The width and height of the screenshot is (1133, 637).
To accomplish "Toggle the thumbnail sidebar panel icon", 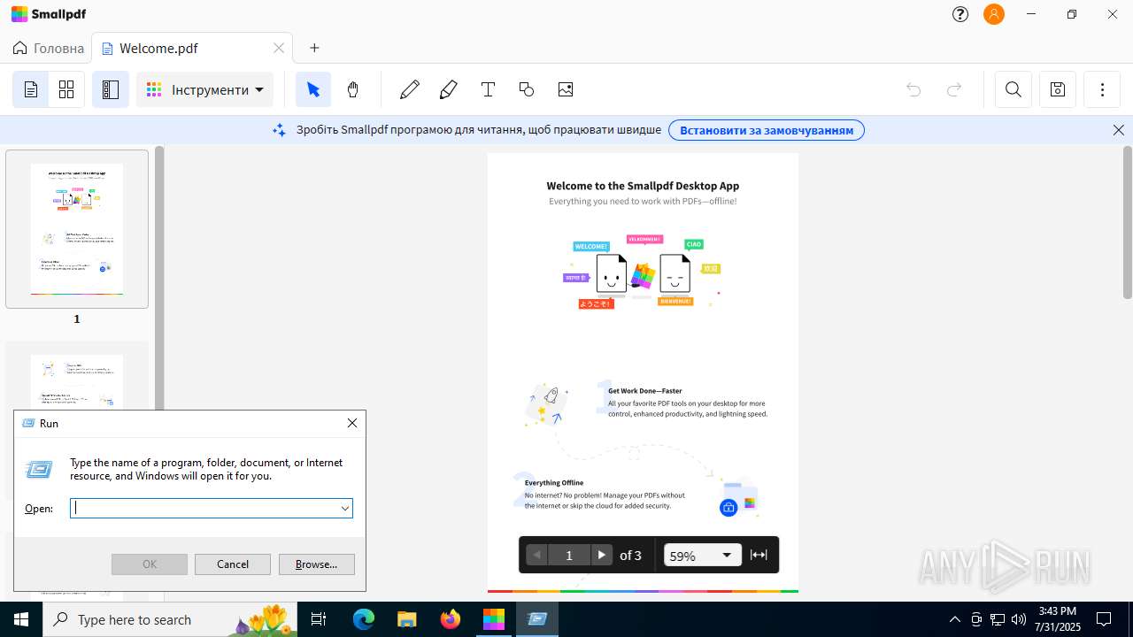I will (x=111, y=89).
